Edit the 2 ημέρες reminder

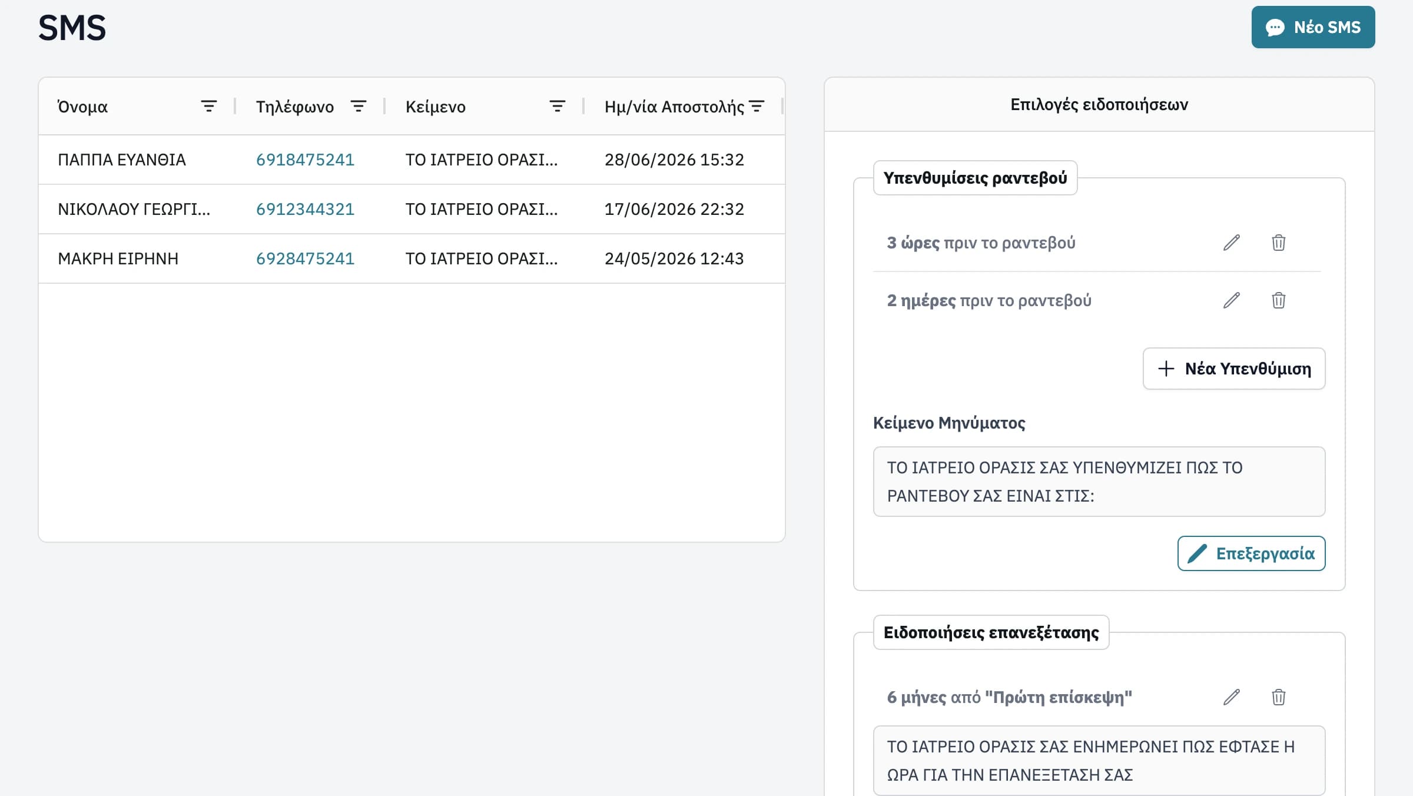tap(1231, 300)
